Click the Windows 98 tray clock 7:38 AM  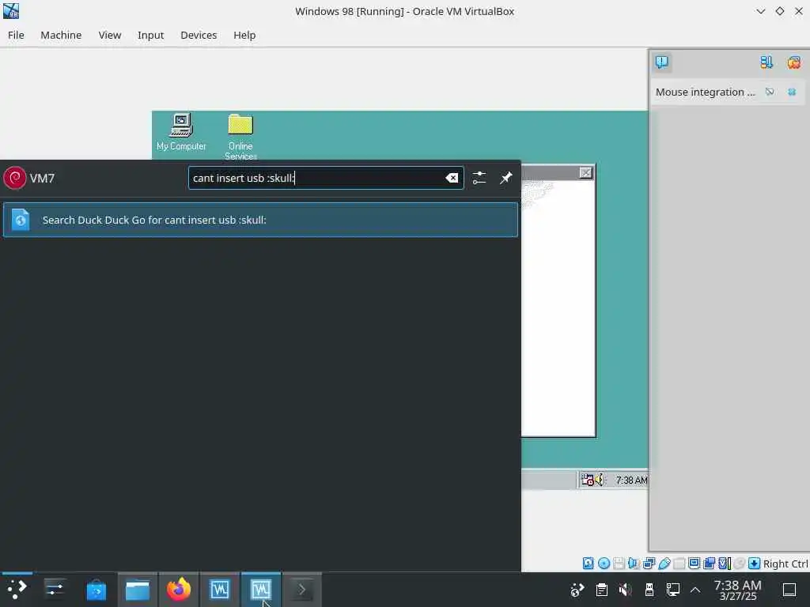coord(631,481)
